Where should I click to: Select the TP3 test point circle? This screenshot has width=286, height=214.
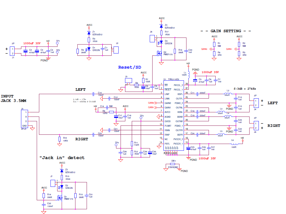pos(141,118)
